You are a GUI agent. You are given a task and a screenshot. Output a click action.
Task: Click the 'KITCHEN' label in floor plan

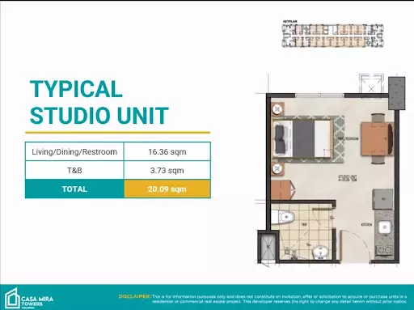pyautogui.click(x=366, y=224)
